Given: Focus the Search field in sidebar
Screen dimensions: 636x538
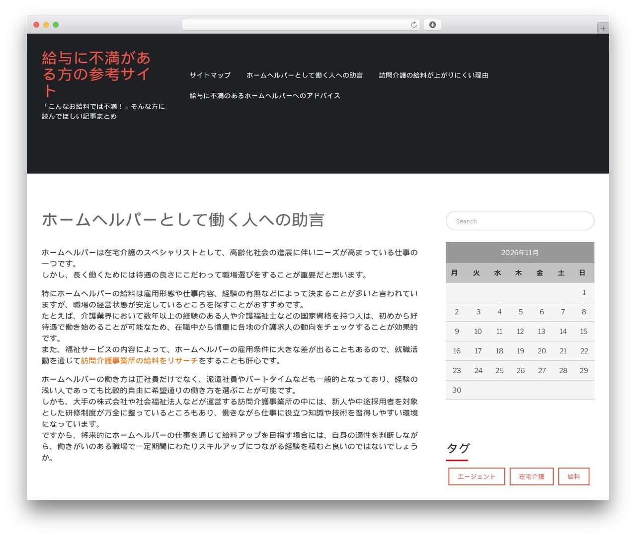Looking at the screenshot, I should 520,221.
